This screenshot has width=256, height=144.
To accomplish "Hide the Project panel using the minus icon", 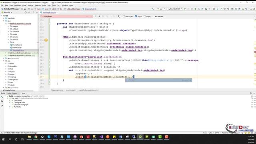I will point(37,12).
